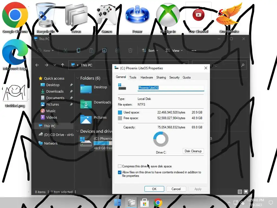Show hidden system tray icons chevron
Screen dimensions: 277x208
click(x=229, y=203)
